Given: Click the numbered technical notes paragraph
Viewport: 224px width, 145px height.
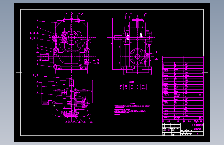Looking at the screenshot, I should [x=132, y=110].
